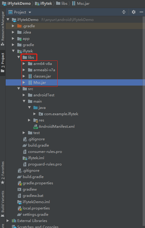Click libs in the breadcrumb bar

pyautogui.click(x=62, y=4)
